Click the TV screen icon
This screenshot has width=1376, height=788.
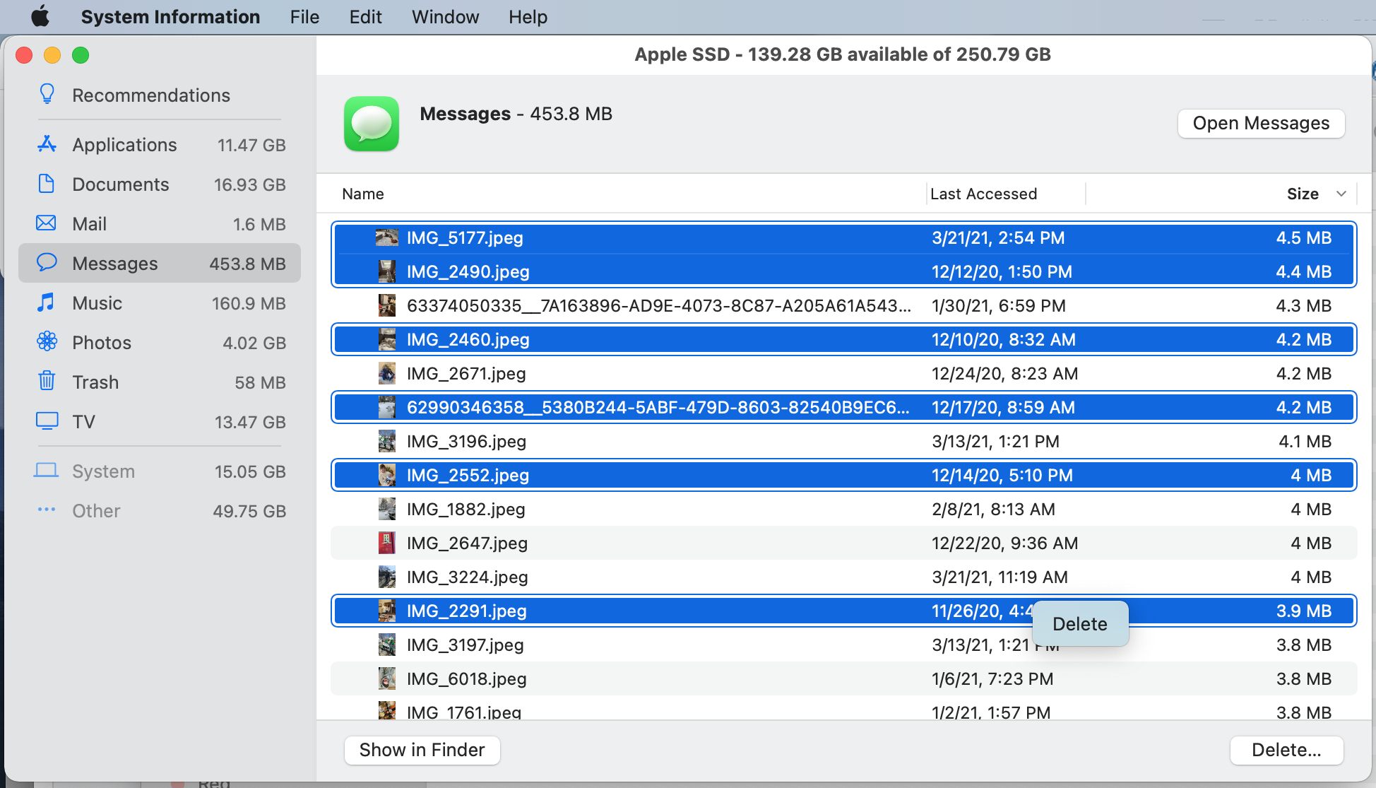point(47,421)
